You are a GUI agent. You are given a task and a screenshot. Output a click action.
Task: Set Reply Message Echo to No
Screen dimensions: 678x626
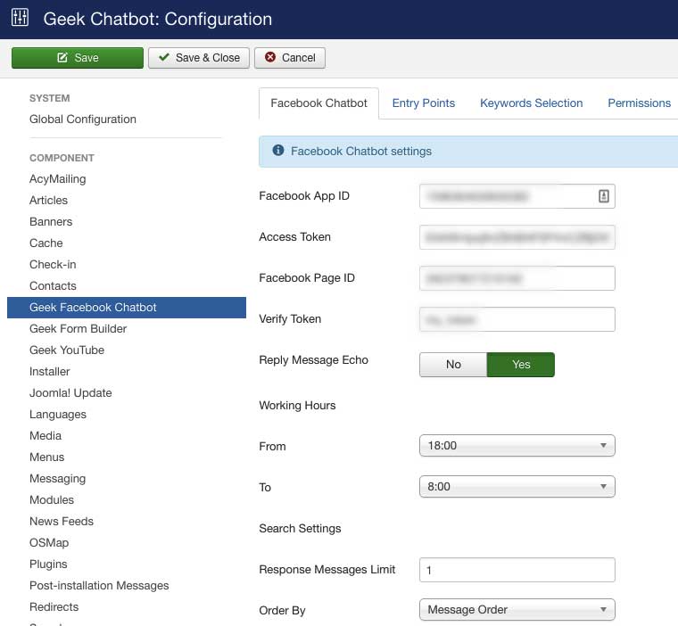coord(453,365)
